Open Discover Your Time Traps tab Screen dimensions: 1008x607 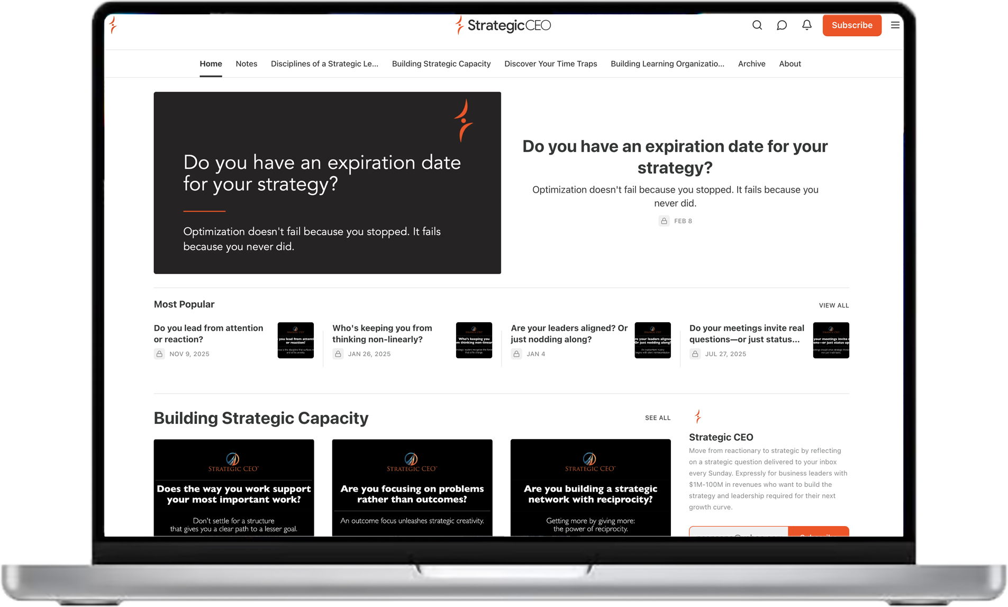550,64
